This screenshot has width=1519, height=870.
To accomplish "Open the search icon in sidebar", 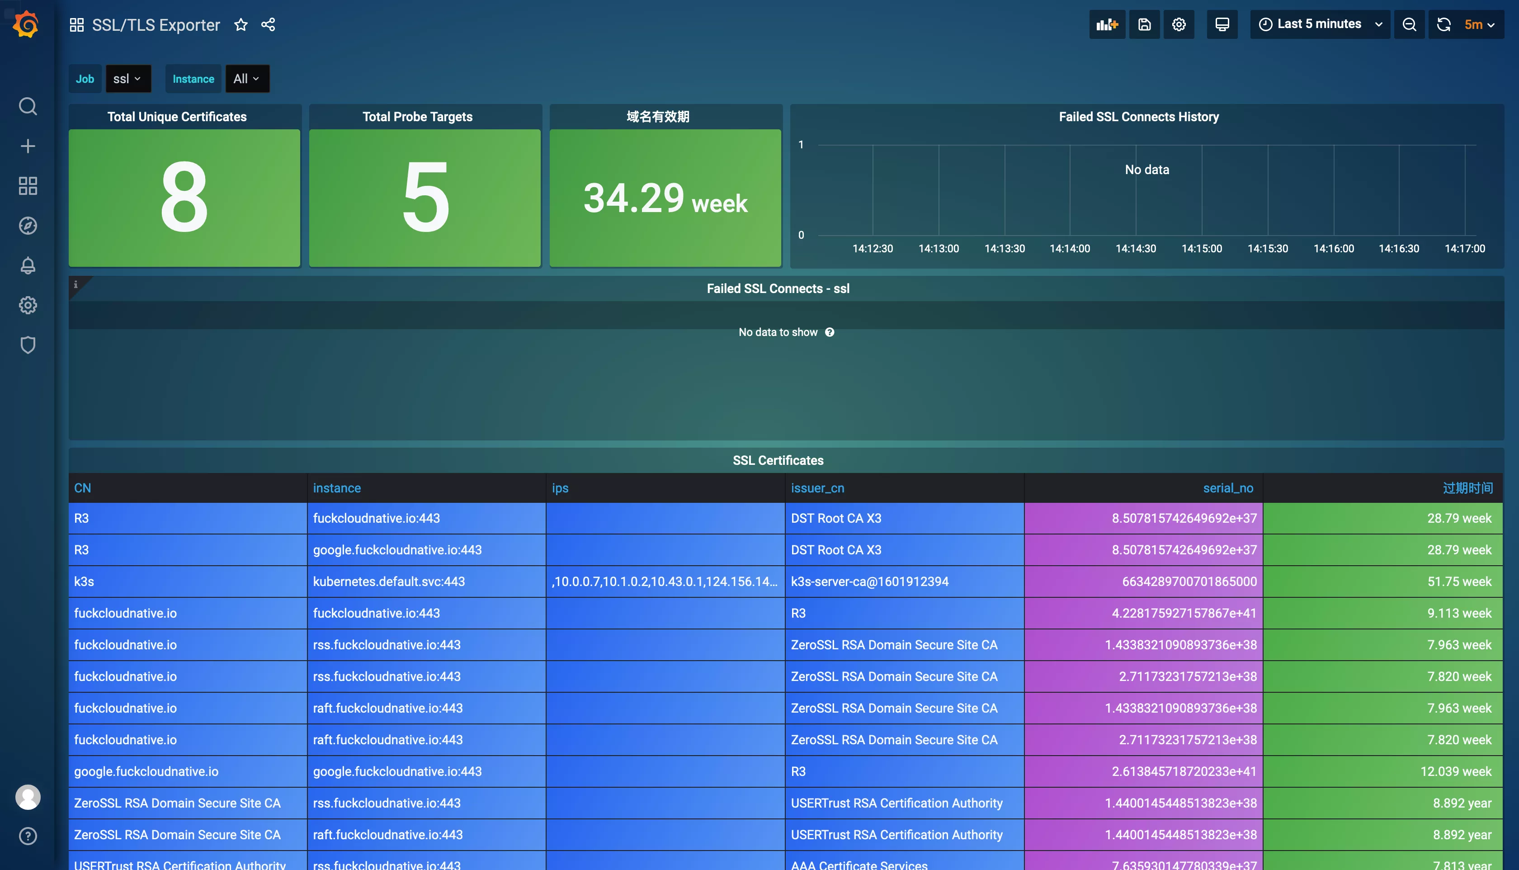I will 28,106.
